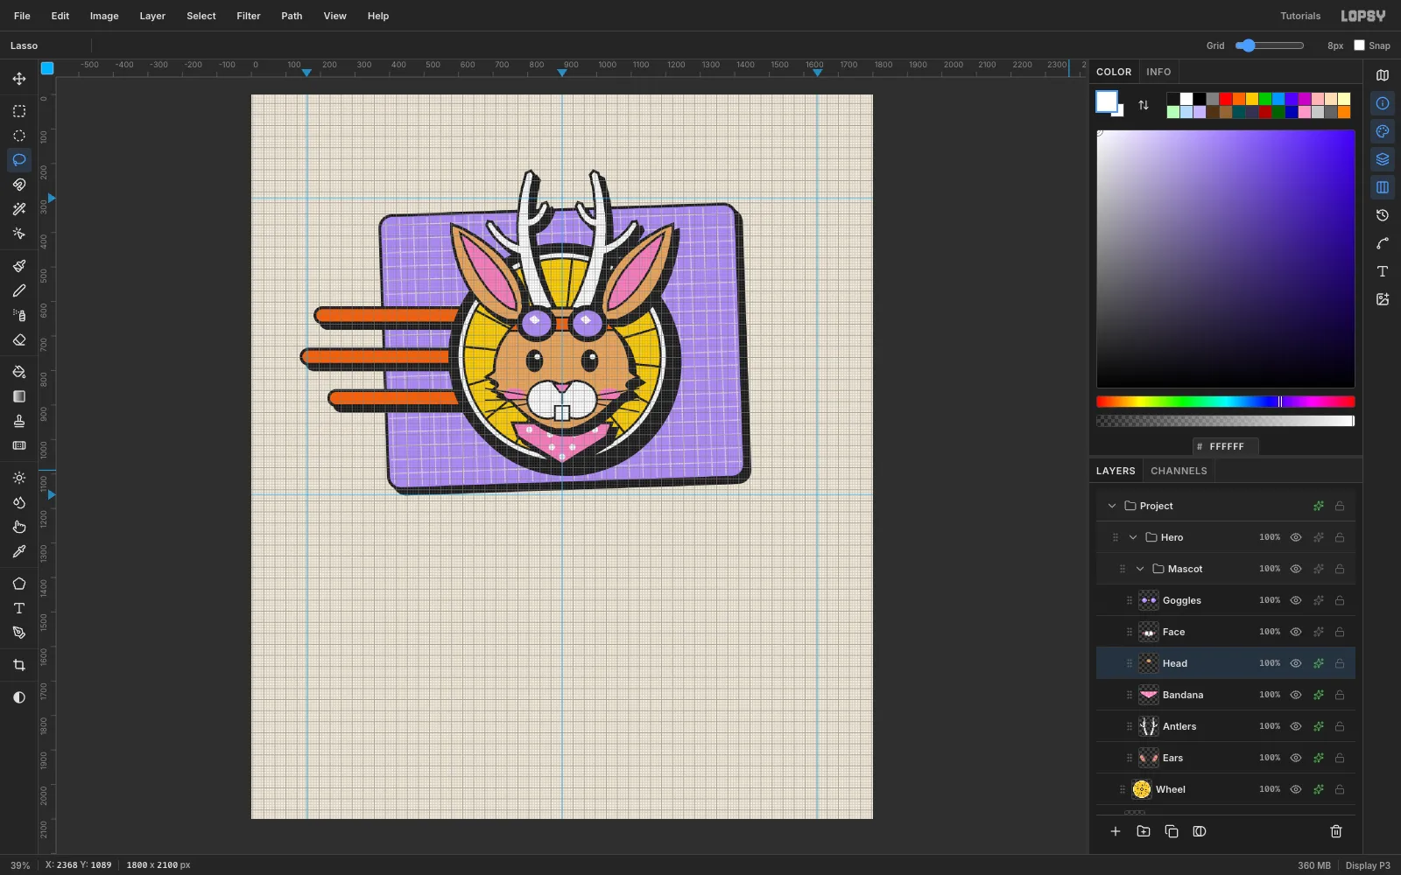The image size is (1401, 875).
Task: Hide the Antlers layer
Action: click(x=1296, y=726)
